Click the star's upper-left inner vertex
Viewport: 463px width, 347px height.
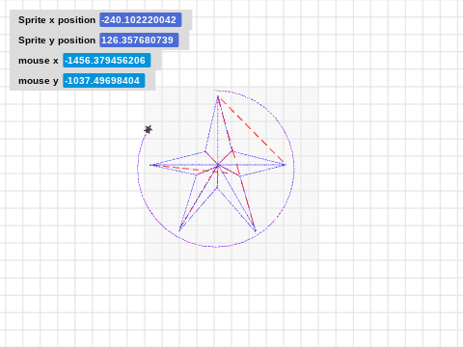[x=205, y=151]
